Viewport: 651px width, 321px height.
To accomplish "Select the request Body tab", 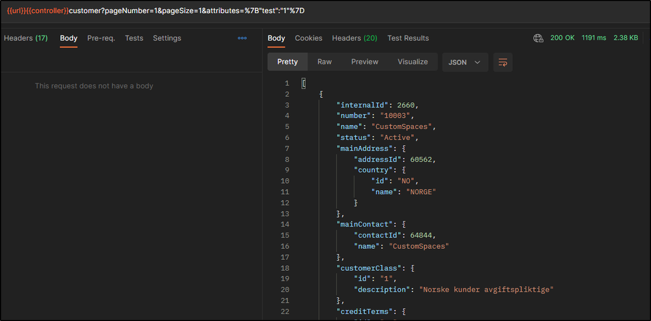I will coord(68,38).
